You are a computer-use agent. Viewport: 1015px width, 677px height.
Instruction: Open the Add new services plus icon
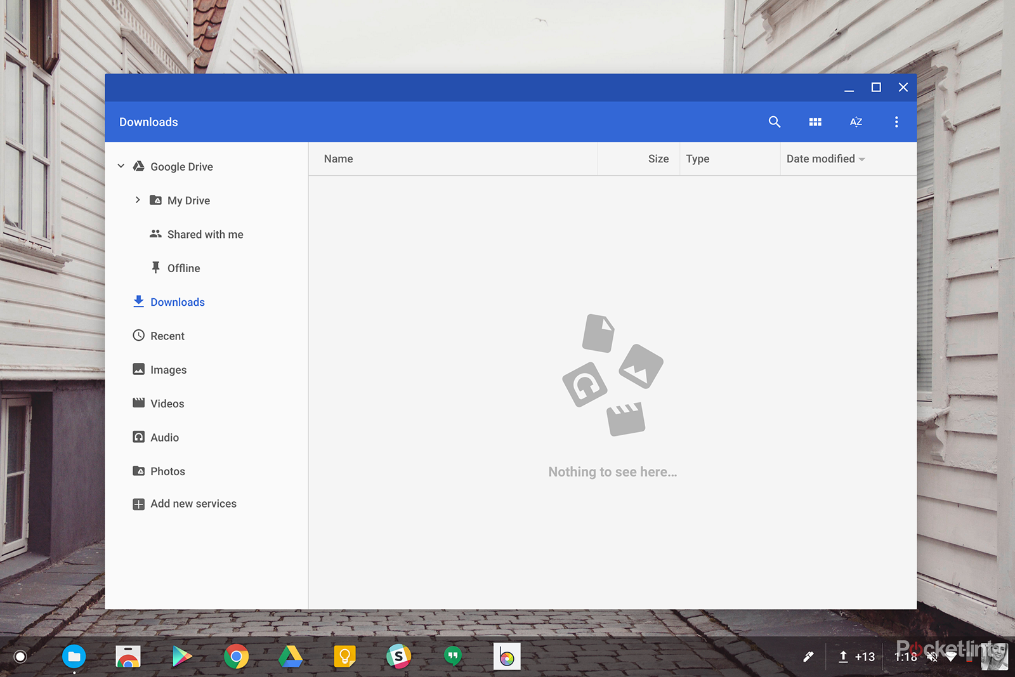pyautogui.click(x=138, y=503)
